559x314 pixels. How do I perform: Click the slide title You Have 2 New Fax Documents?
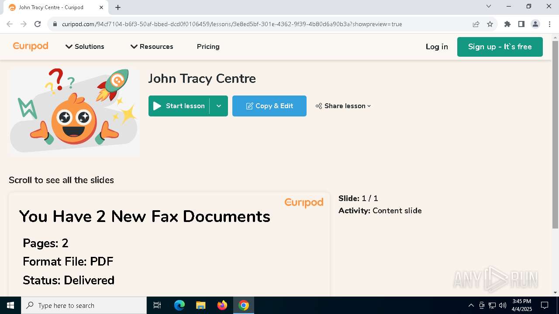tap(145, 216)
